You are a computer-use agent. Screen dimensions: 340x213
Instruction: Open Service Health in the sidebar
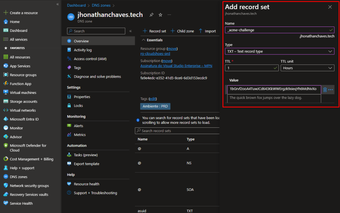[x=21, y=204]
